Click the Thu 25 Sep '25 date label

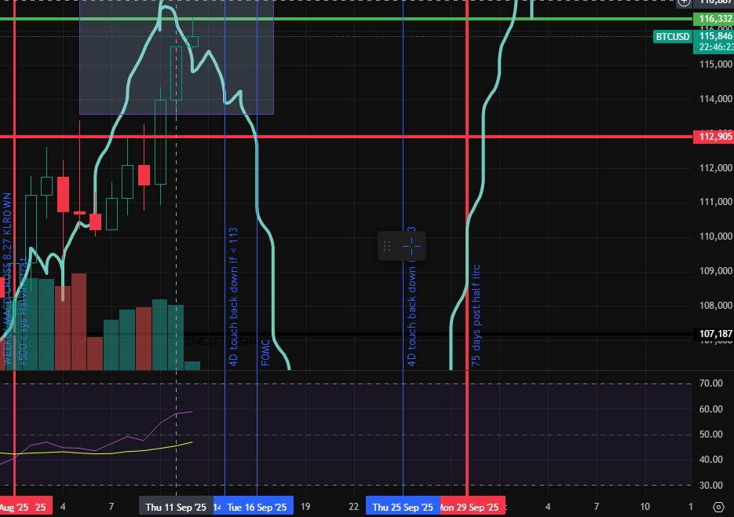[x=403, y=507]
